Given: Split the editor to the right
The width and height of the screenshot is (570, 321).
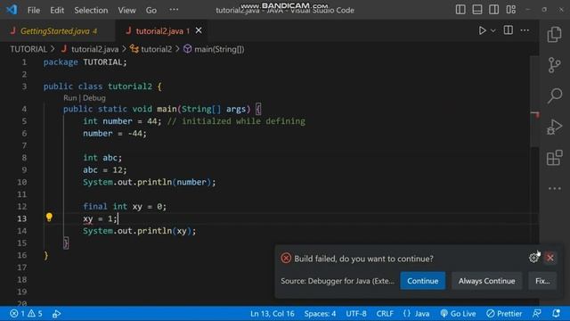Looking at the screenshot, I should (x=509, y=30).
